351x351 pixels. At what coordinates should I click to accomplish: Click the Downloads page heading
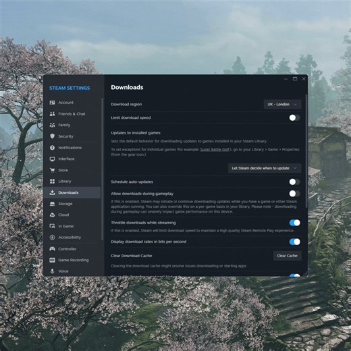click(127, 87)
